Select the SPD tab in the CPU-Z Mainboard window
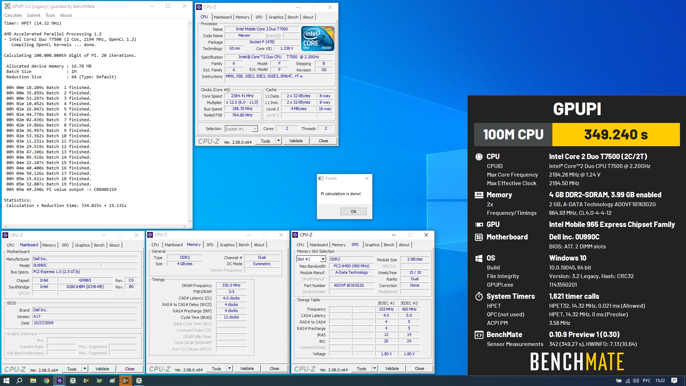686x386 pixels. [65, 245]
